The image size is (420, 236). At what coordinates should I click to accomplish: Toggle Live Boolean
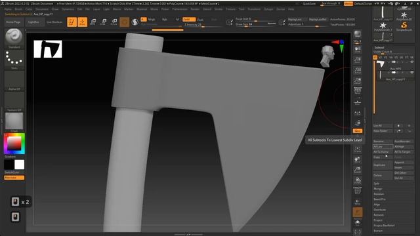[x=54, y=22]
